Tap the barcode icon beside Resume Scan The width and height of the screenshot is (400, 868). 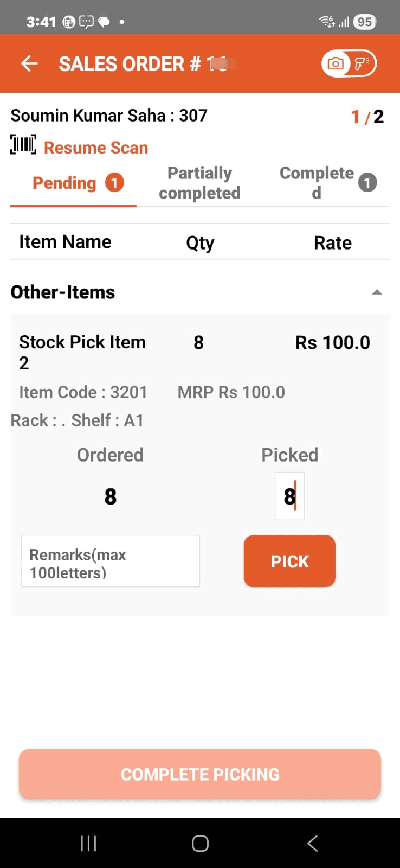point(23,145)
